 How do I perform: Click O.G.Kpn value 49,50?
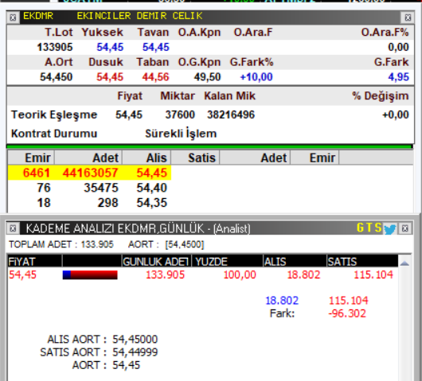[x=207, y=77]
